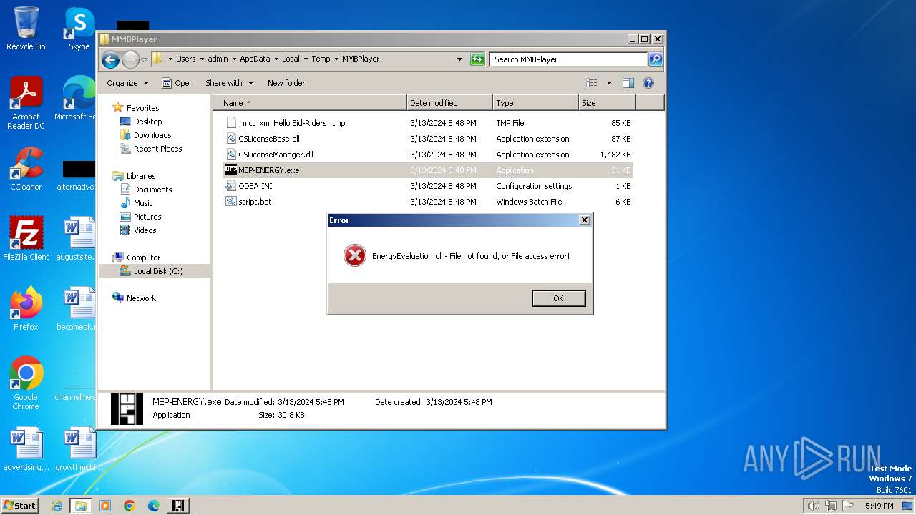916x515 pixels.
Task: Open the becomeok Word document icon
Action: pyautogui.click(x=79, y=309)
